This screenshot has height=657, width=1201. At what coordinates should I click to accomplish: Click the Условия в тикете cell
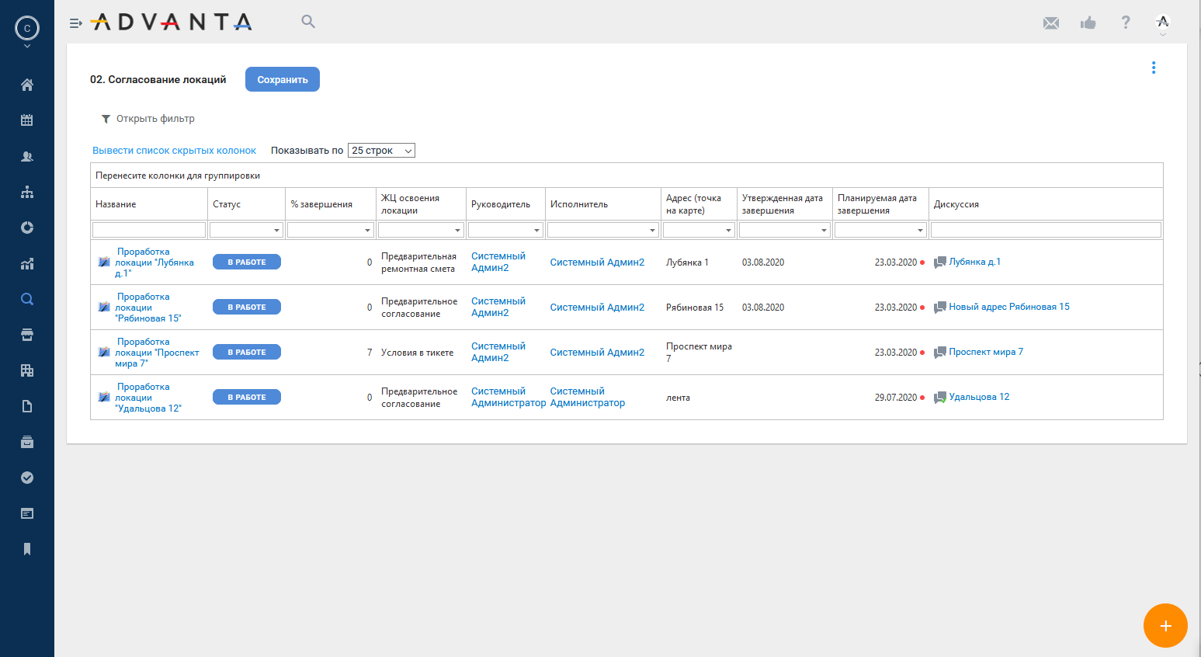tap(418, 353)
